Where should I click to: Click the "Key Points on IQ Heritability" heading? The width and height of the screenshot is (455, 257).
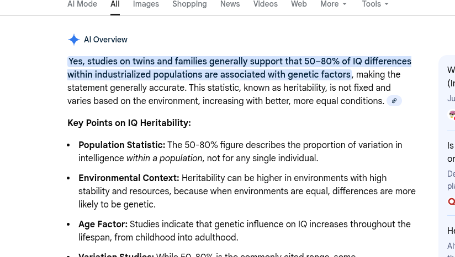(129, 123)
